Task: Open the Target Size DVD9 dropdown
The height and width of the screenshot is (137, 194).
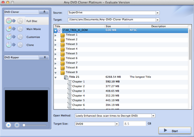Action: [117, 124]
